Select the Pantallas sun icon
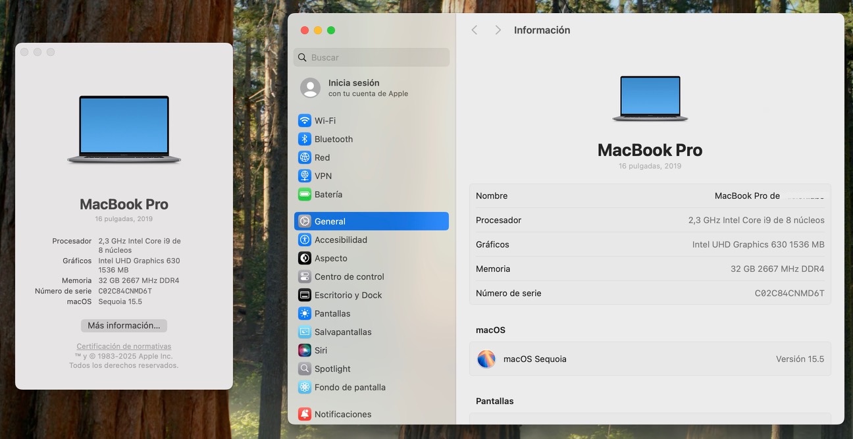This screenshot has height=439, width=853. pyautogui.click(x=304, y=313)
